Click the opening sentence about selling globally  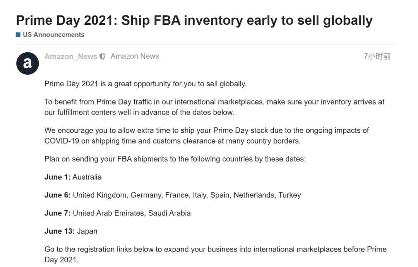tap(146, 84)
